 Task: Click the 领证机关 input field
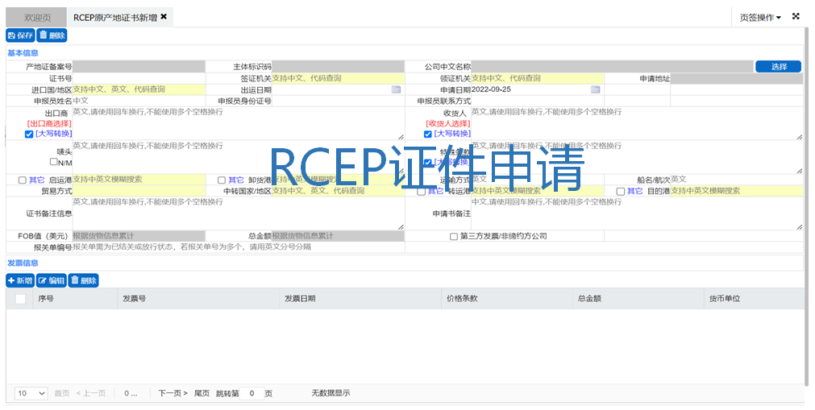click(538, 78)
